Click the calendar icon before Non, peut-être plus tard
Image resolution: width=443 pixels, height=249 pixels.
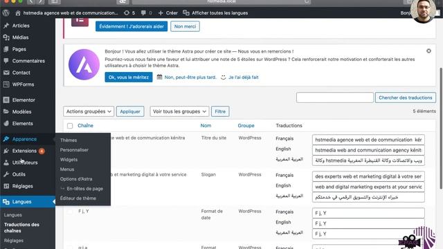coord(160,77)
